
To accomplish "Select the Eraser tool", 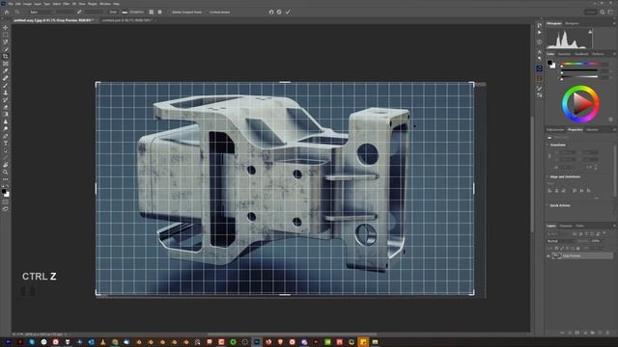I will point(6,107).
